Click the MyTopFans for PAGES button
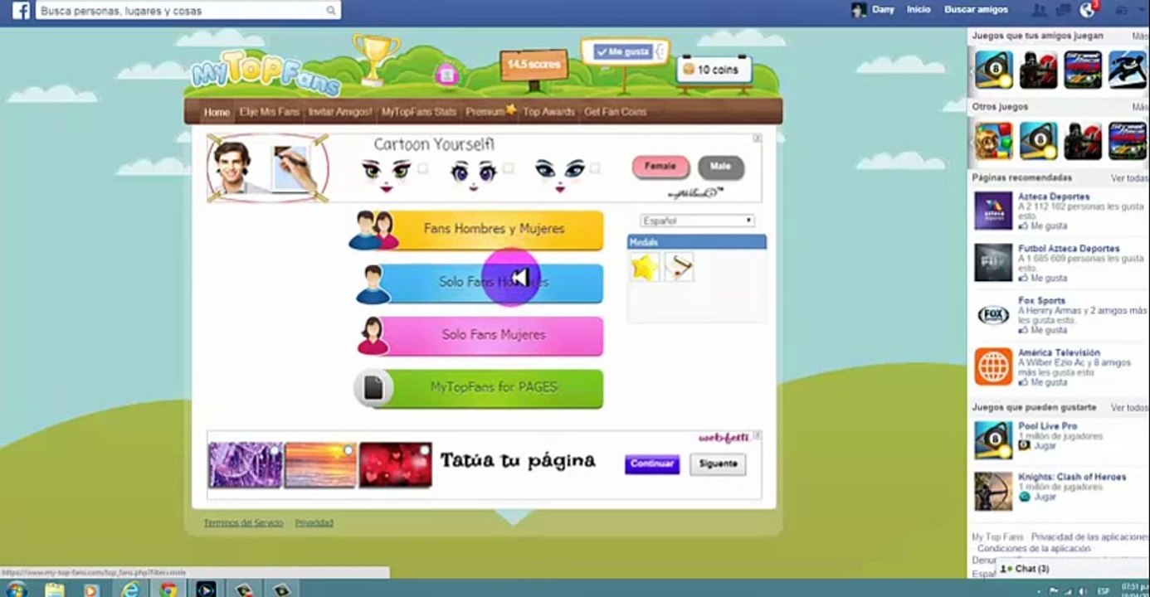This screenshot has width=1150, height=597. 479,388
